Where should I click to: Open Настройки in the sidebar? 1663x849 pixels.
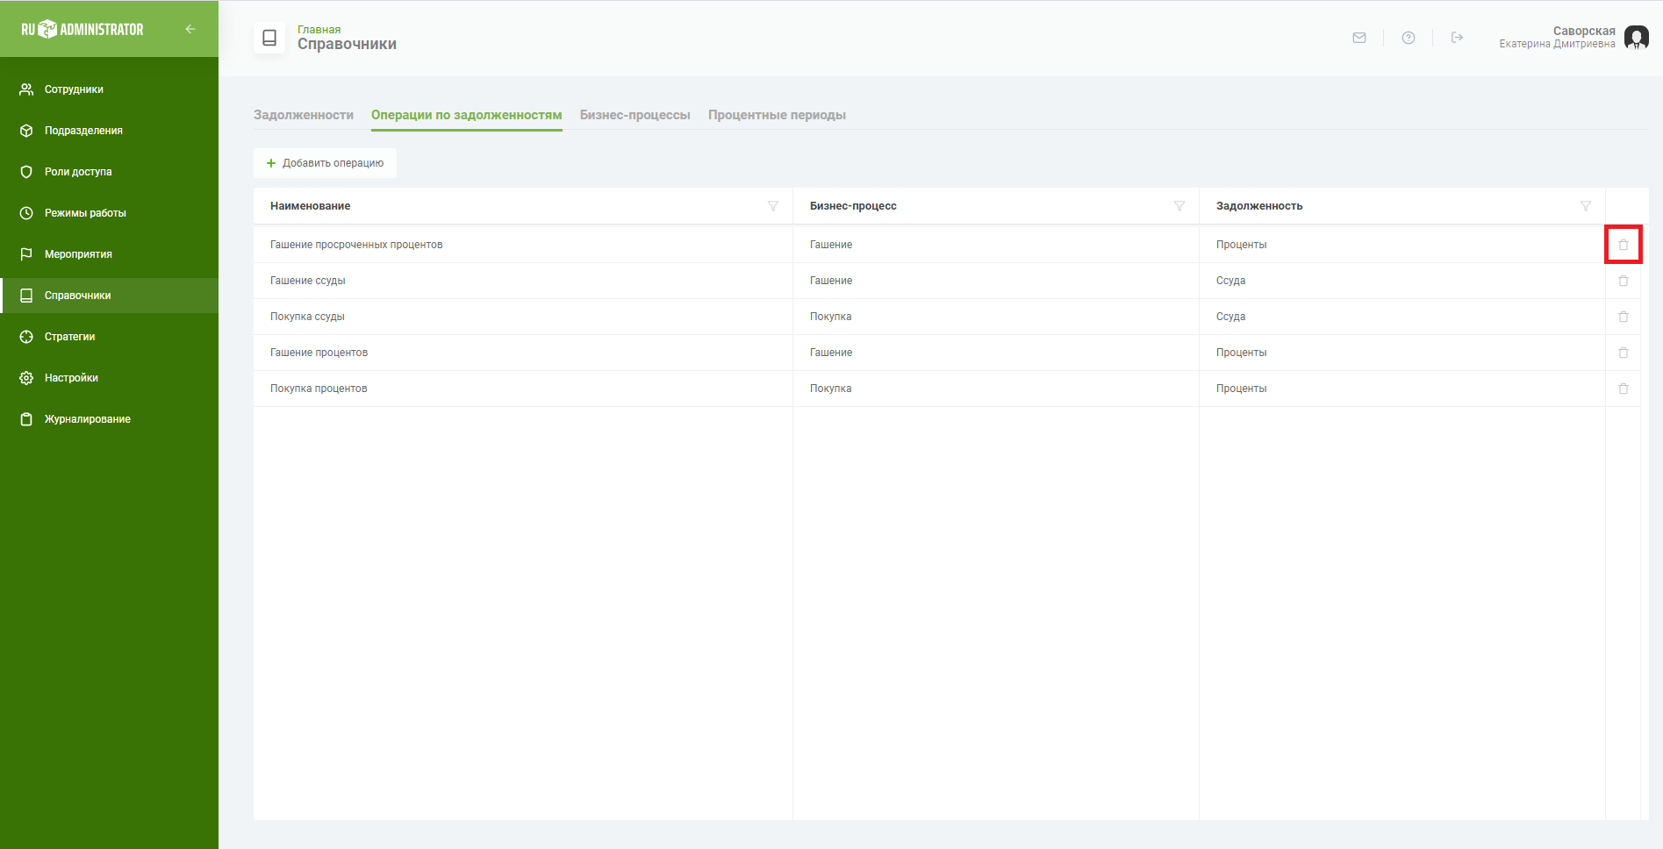pos(110,378)
